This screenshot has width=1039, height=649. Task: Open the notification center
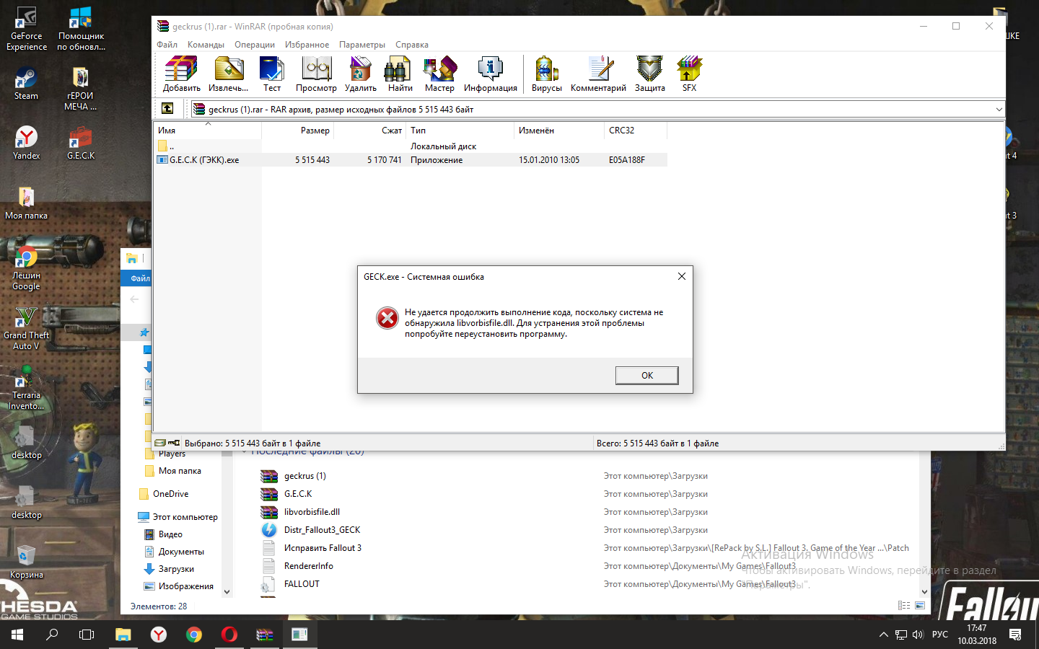[x=1015, y=635]
